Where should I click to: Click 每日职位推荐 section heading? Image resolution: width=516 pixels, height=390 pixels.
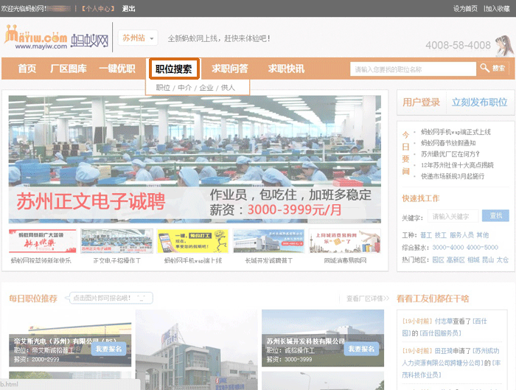[x=33, y=299]
